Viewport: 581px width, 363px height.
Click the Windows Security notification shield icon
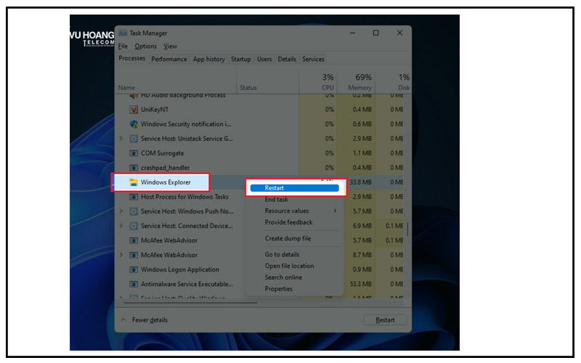133,124
